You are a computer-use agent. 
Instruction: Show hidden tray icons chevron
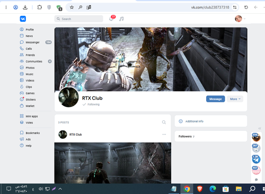click(x=60, y=189)
